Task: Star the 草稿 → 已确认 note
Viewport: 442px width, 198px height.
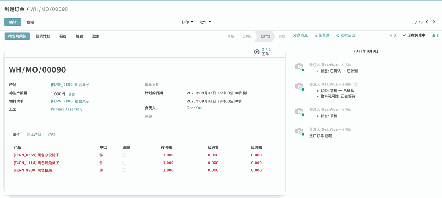Action: coord(356,85)
